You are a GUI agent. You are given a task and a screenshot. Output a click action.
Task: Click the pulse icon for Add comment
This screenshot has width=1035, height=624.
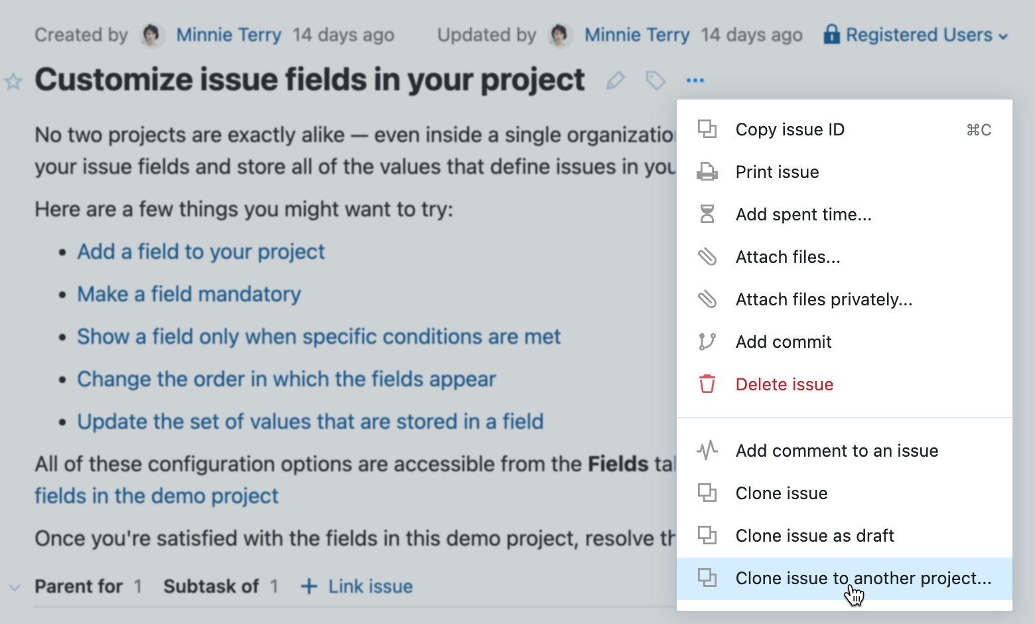(x=707, y=451)
